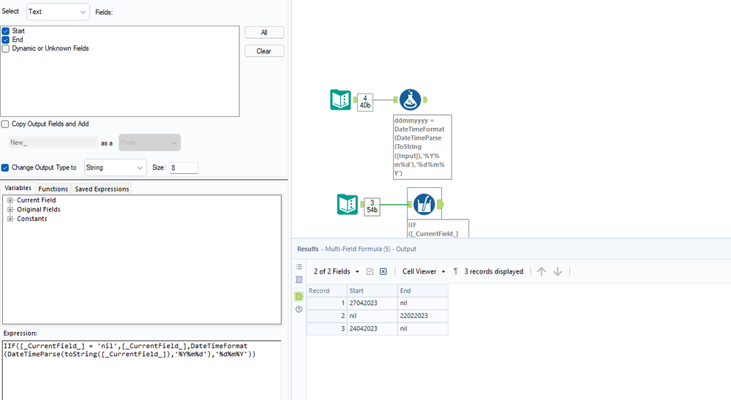Select the nil End cell in record 3
This screenshot has width=731, height=400.
click(423, 329)
